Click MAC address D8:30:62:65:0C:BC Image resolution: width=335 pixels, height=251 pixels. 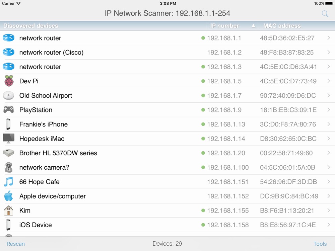288,139
